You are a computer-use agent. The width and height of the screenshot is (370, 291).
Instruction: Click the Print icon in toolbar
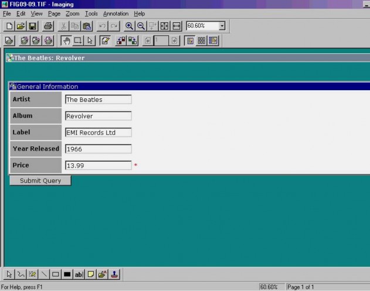48,26
